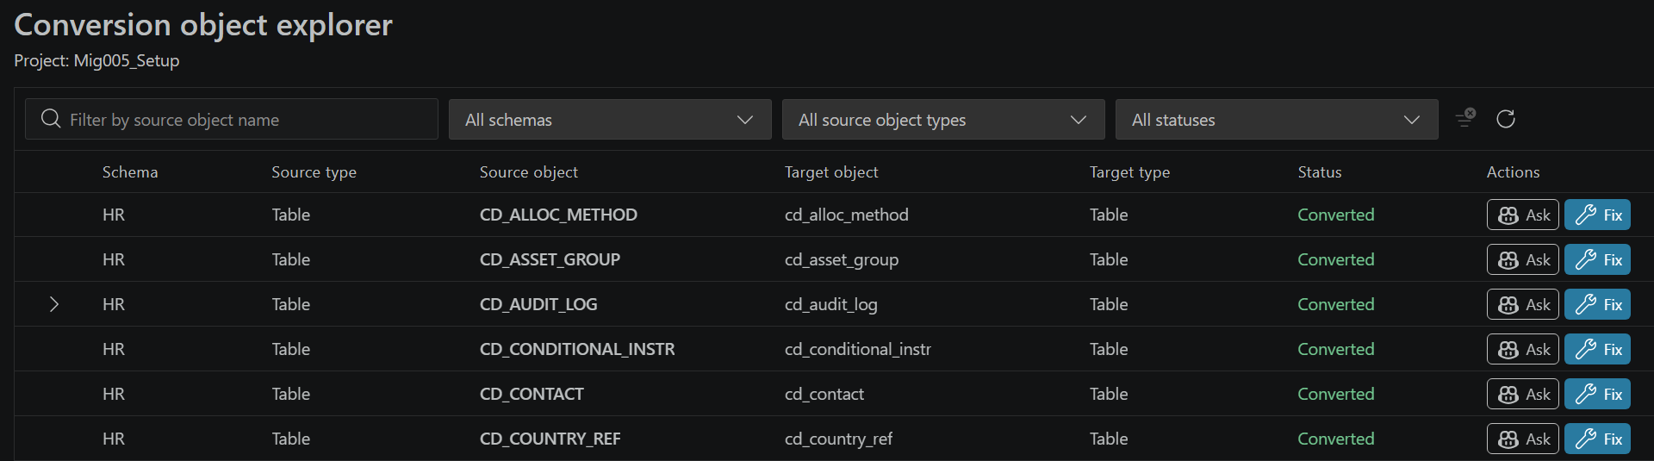Type in Filter by source object name field
This screenshot has width=1654, height=461.
pos(232,119)
